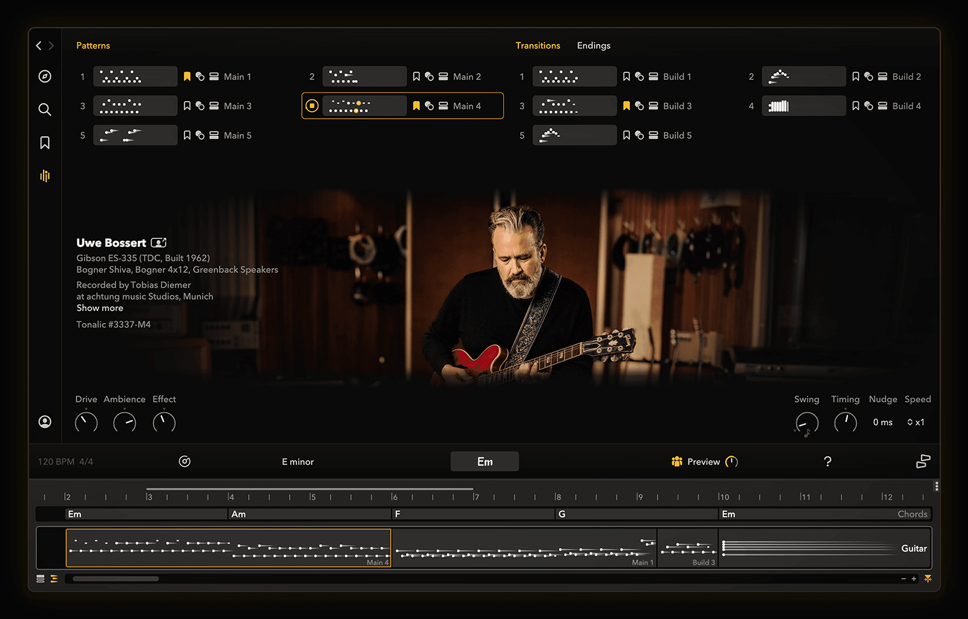Go back with the left navigation arrow

[x=39, y=45]
